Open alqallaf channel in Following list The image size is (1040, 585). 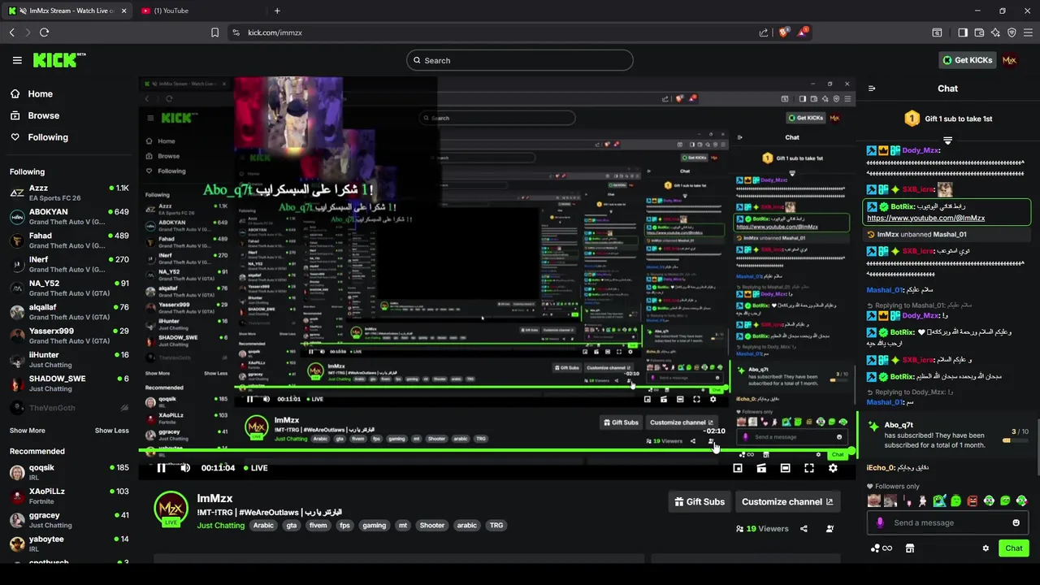point(69,312)
